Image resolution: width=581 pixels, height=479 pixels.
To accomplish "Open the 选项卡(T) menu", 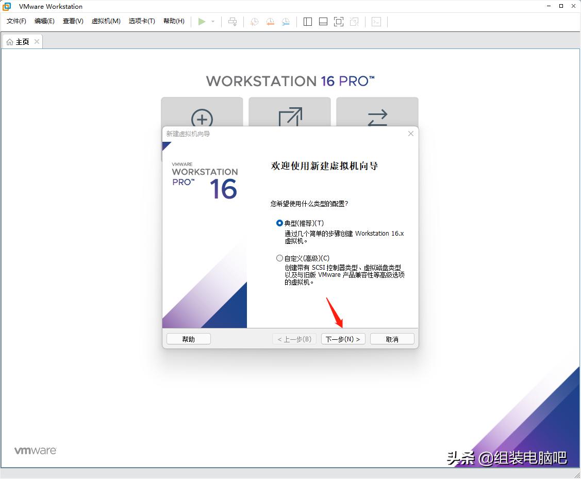I will pos(141,21).
